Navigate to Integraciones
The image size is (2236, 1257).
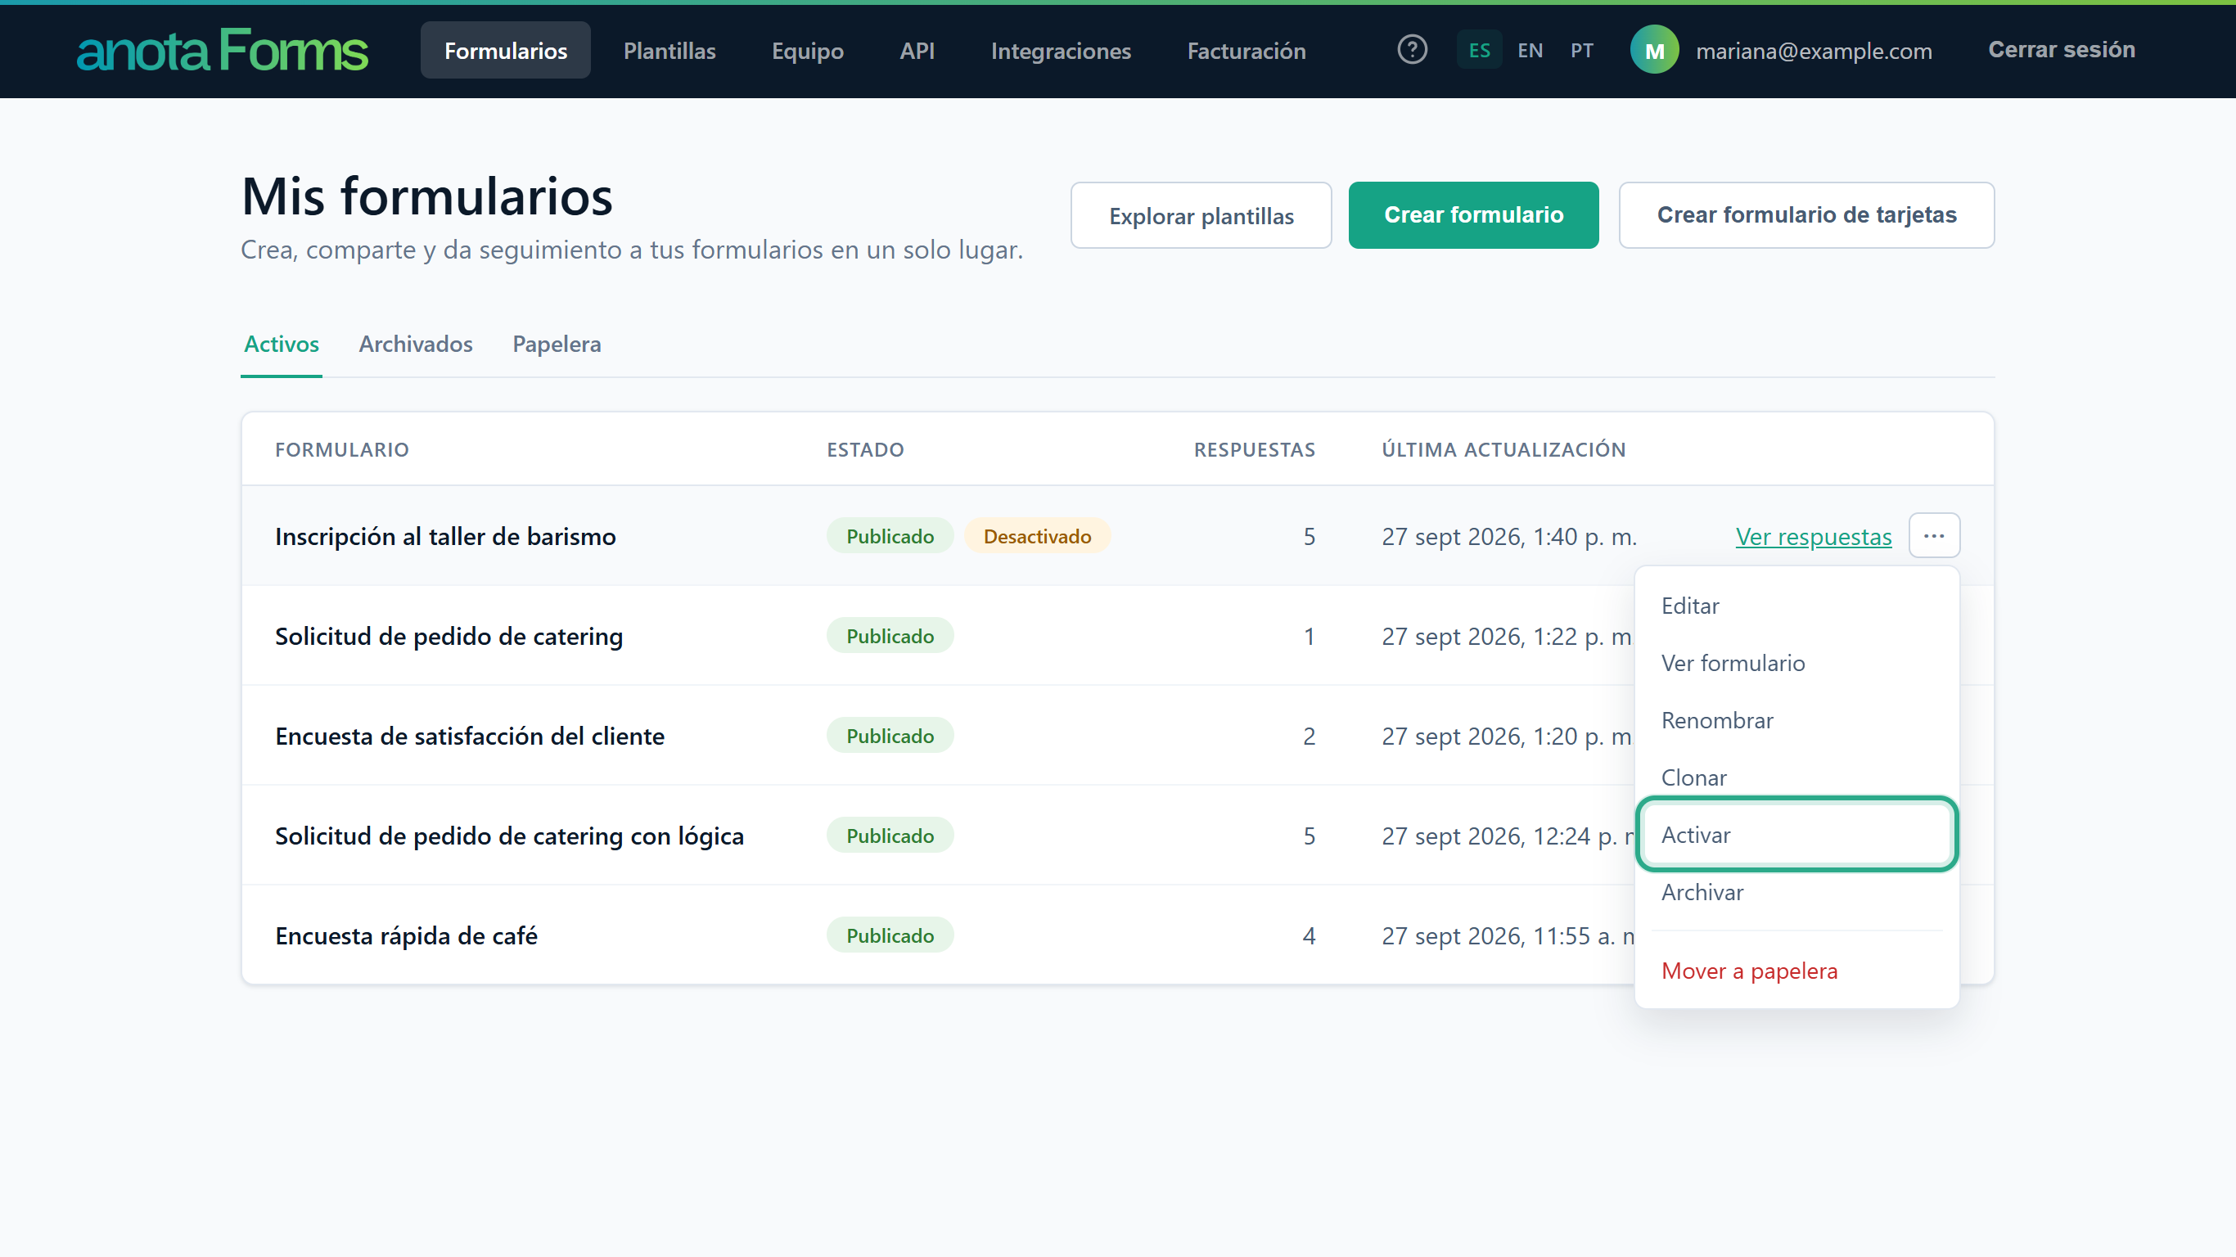pos(1061,51)
